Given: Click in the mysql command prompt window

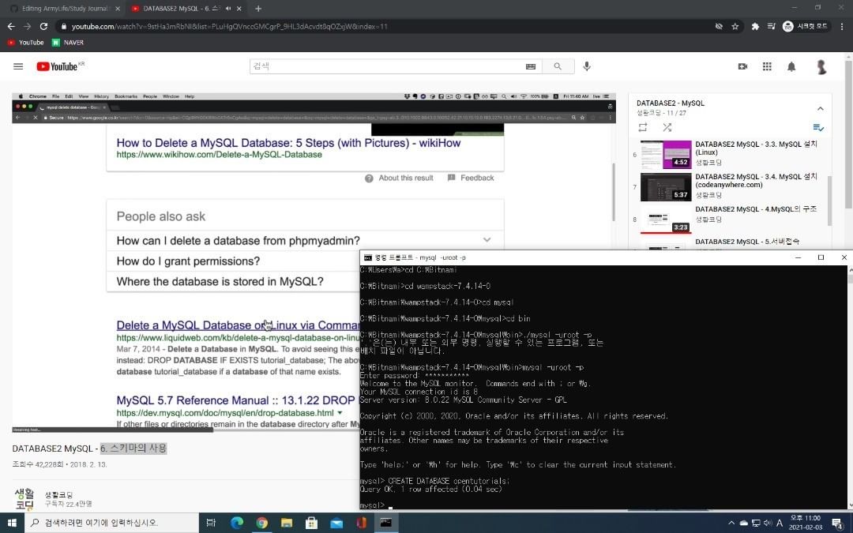Looking at the screenshot, I should pos(603,387).
